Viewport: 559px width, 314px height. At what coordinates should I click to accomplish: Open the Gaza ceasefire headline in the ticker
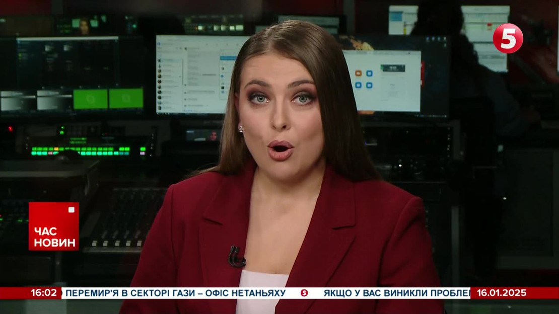point(176,293)
